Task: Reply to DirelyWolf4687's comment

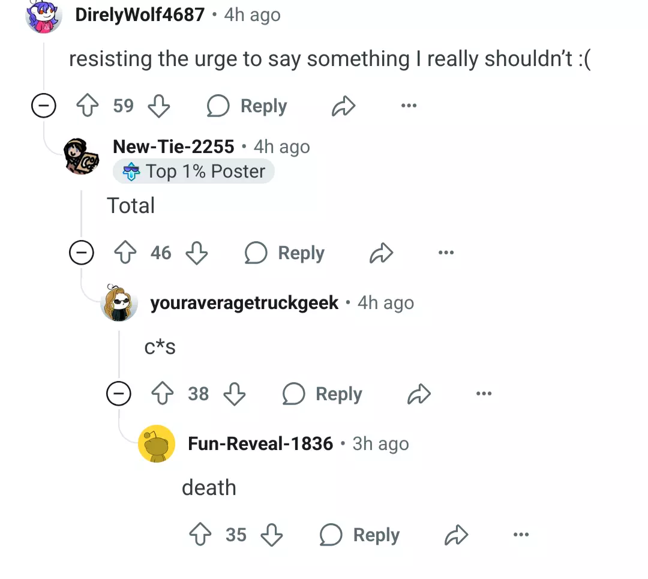Action: 247,106
